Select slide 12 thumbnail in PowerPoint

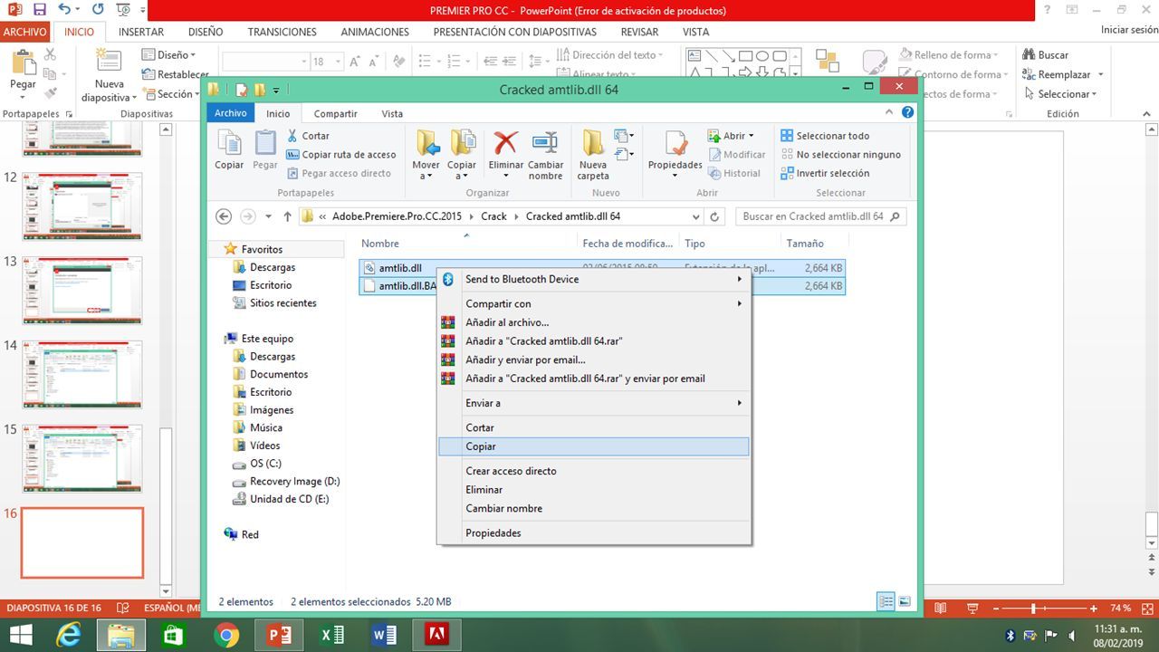coord(82,206)
